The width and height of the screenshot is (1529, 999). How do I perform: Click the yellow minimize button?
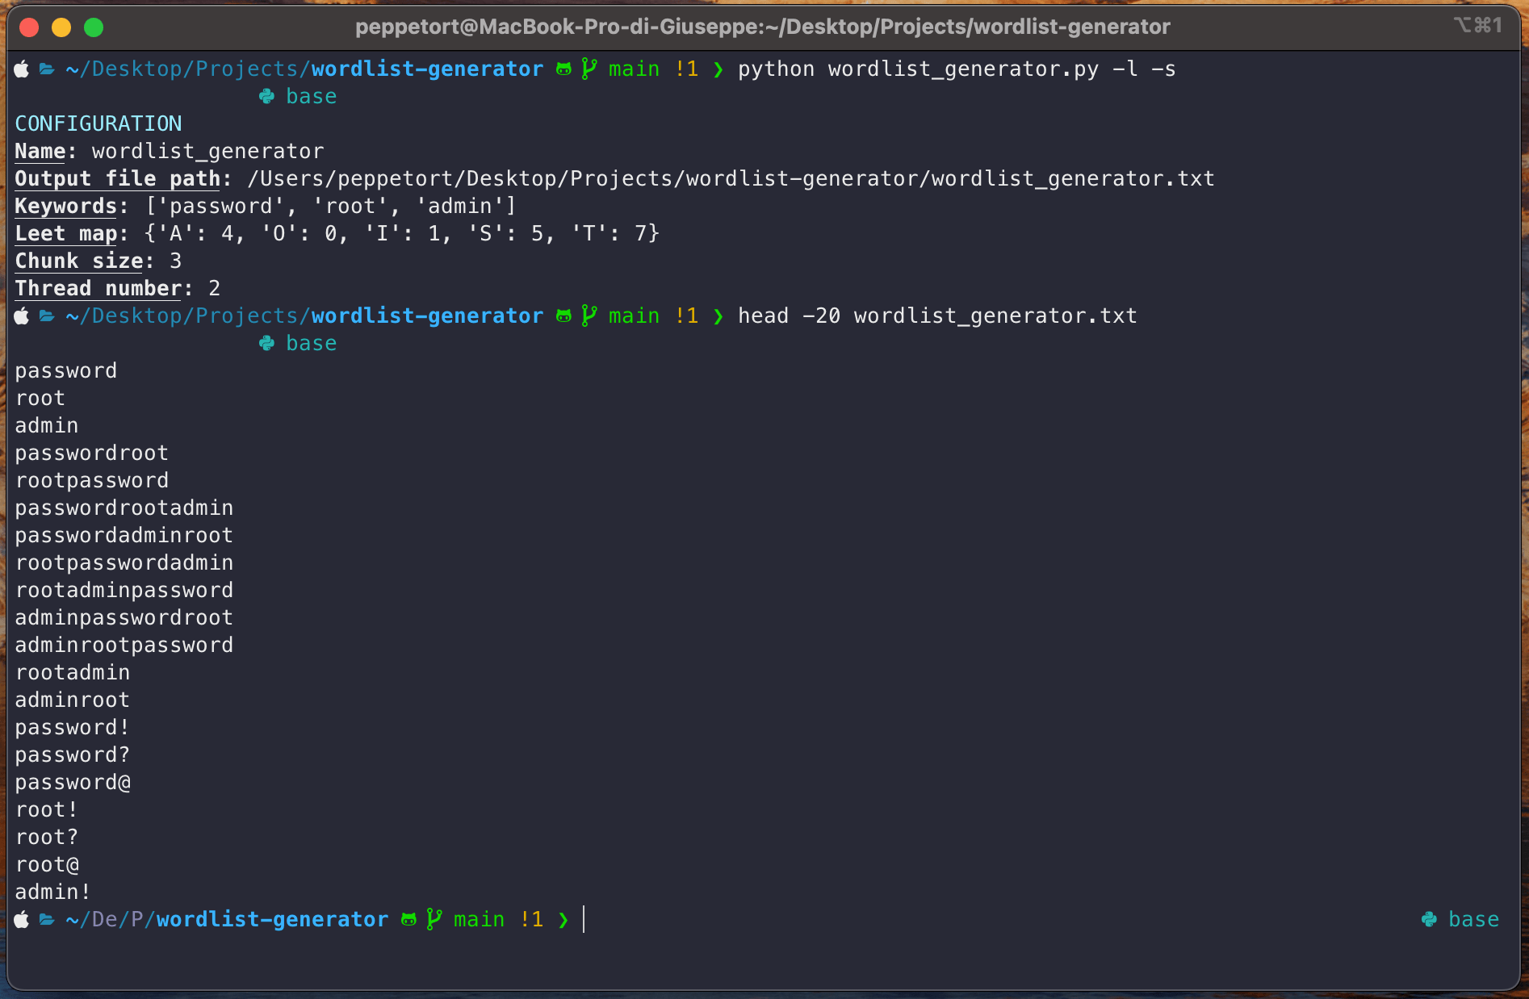pos(61,27)
